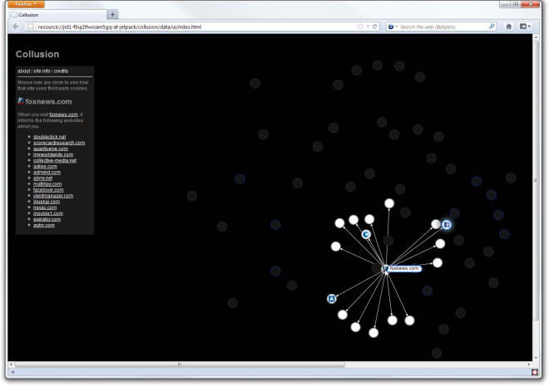Open facebook.com in the tracker list
Screen dimensions: 549x386
click(x=48, y=190)
